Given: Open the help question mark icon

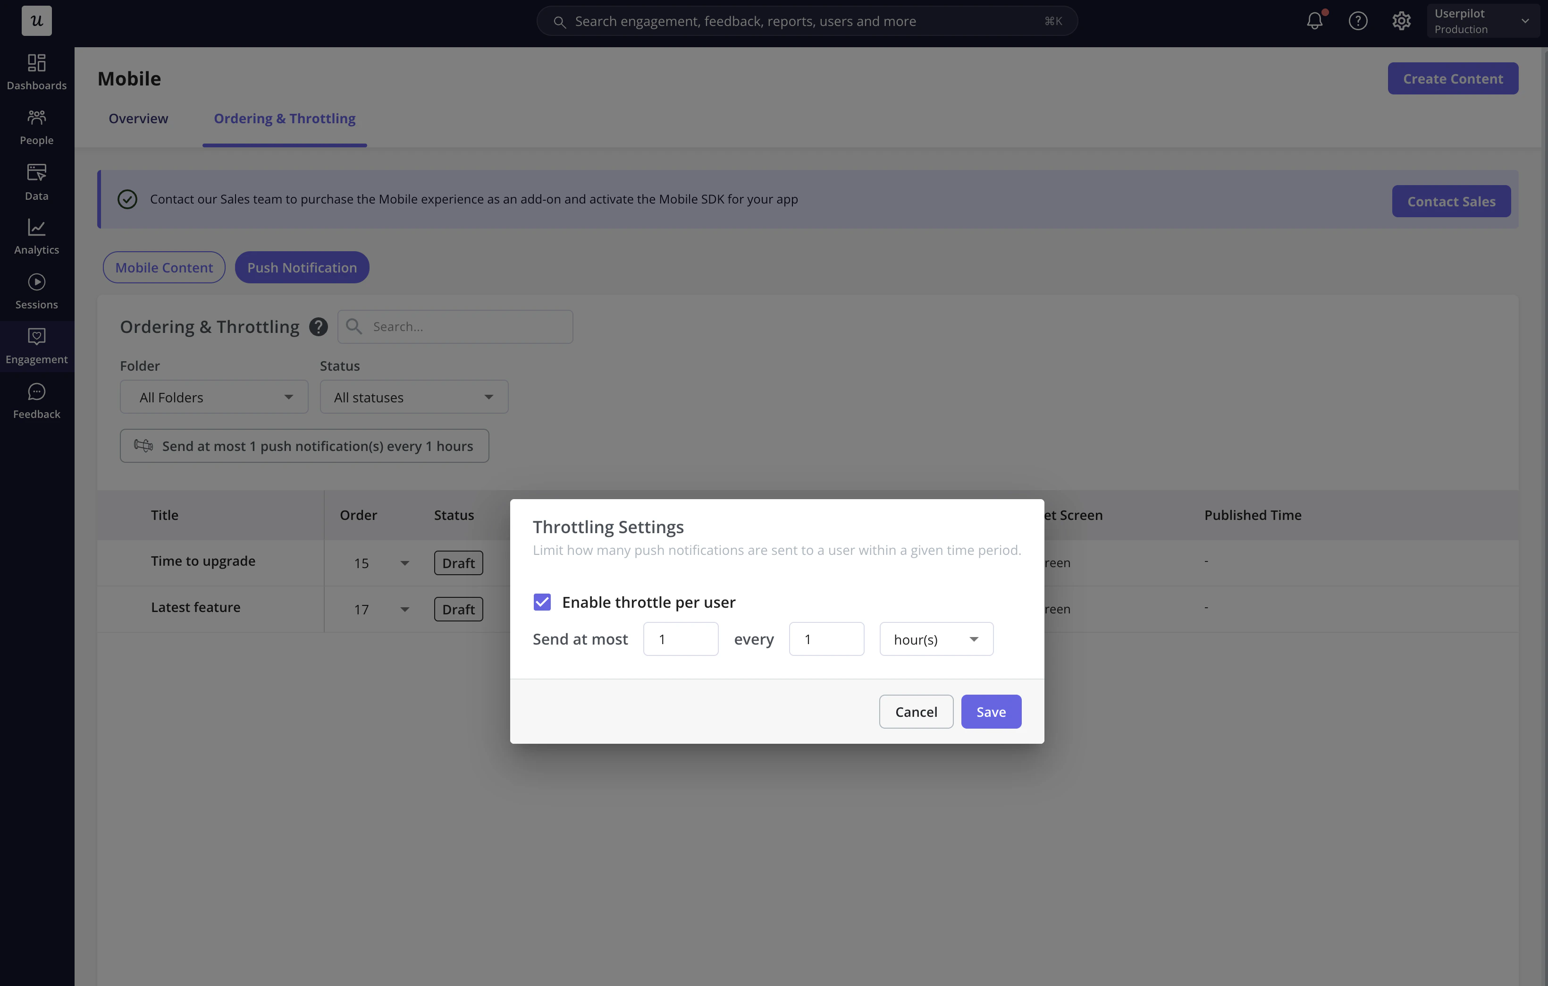Looking at the screenshot, I should tap(1358, 21).
